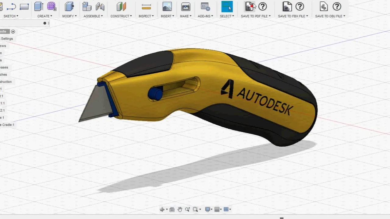Open the Insert dropdown menu
390x219 pixels.
click(168, 16)
